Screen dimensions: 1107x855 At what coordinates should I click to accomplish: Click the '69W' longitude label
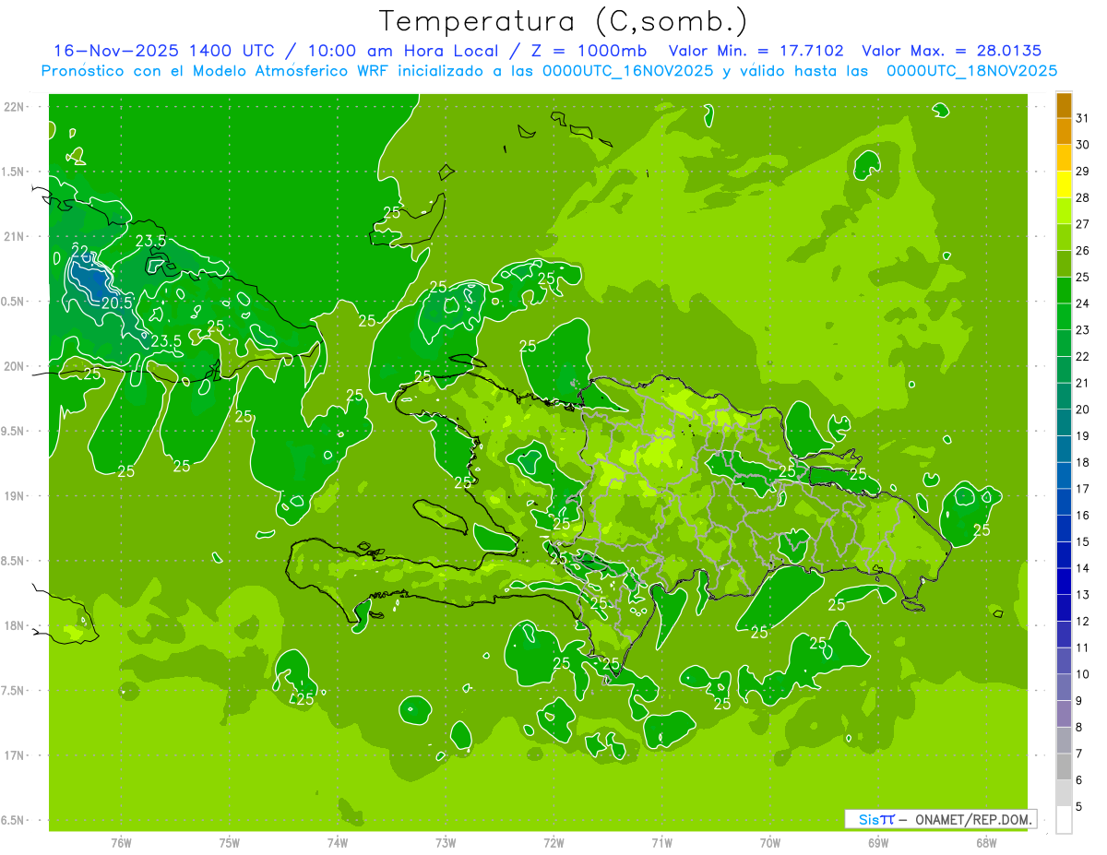[x=878, y=843]
